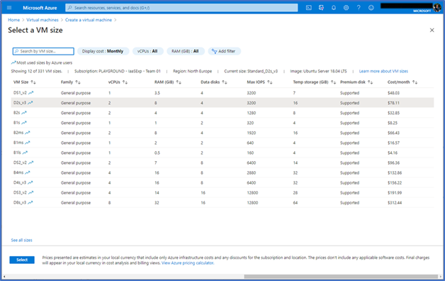Sort by Max IOPS column arrows
Screen dimensions: 445x281
[x=269, y=82]
